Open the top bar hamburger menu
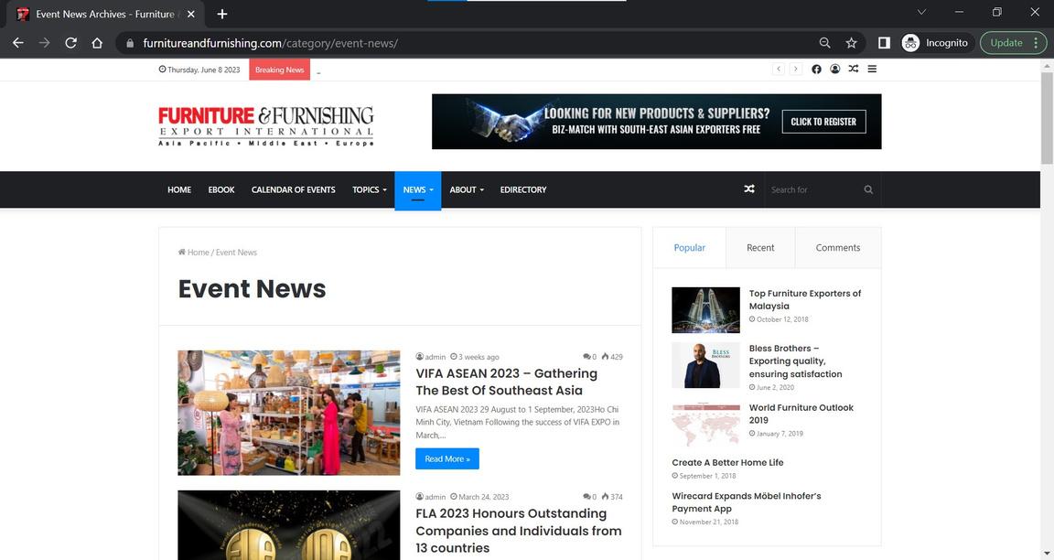Viewport: 1054px width, 560px height. 872,69
